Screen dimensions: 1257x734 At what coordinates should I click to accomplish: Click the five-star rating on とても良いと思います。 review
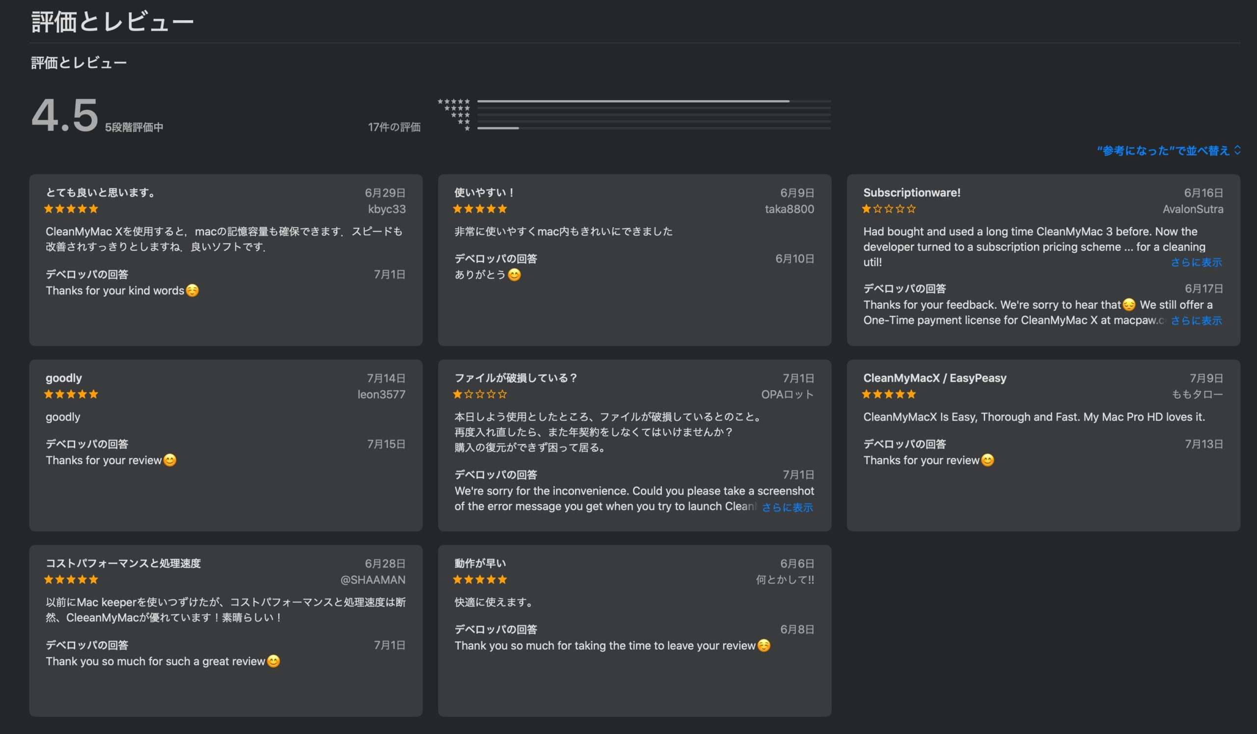pos(71,209)
